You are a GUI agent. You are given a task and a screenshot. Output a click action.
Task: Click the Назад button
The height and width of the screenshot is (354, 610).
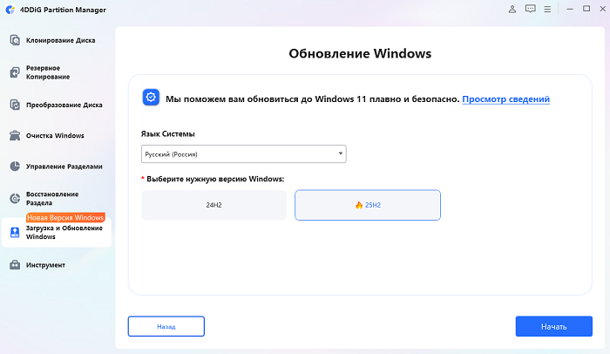pos(166,326)
